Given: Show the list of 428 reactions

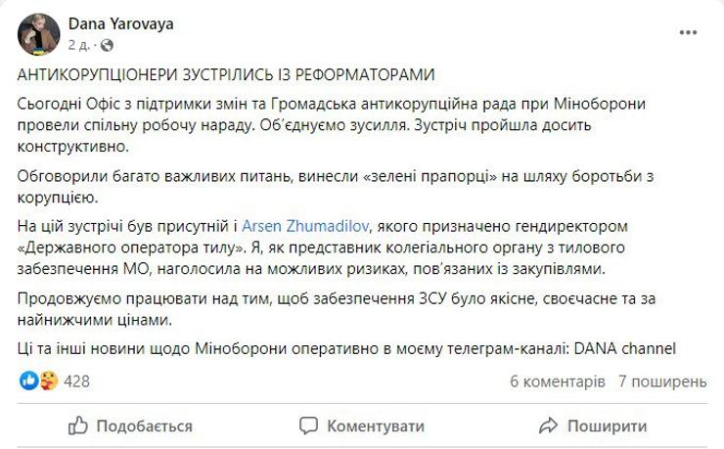Looking at the screenshot, I should click(x=76, y=382).
